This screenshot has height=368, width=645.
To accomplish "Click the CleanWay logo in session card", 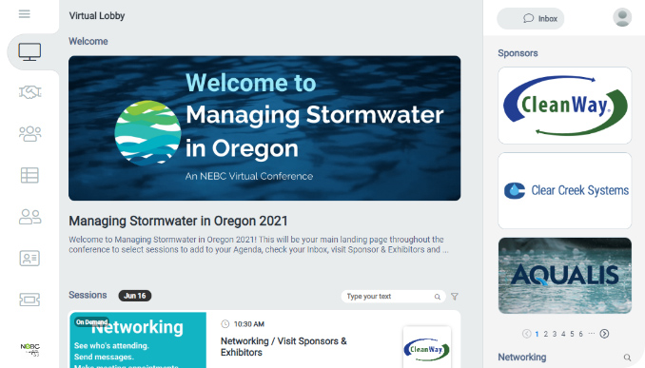I will click(427, 349).
